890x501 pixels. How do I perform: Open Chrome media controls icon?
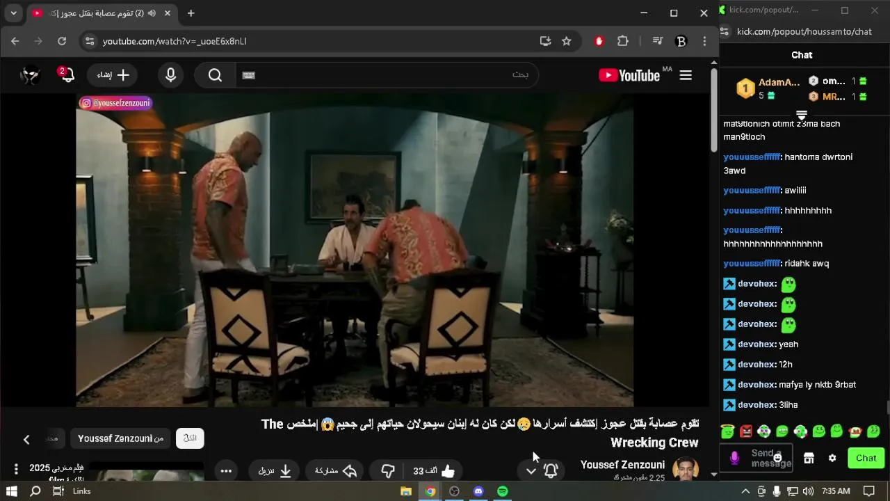pyautogui.click(x=657, y=41)
